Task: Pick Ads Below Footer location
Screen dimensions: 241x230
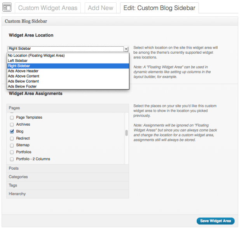Action: tap(22, 86)
